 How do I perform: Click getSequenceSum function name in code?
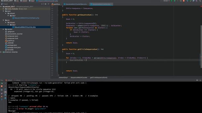84,15
